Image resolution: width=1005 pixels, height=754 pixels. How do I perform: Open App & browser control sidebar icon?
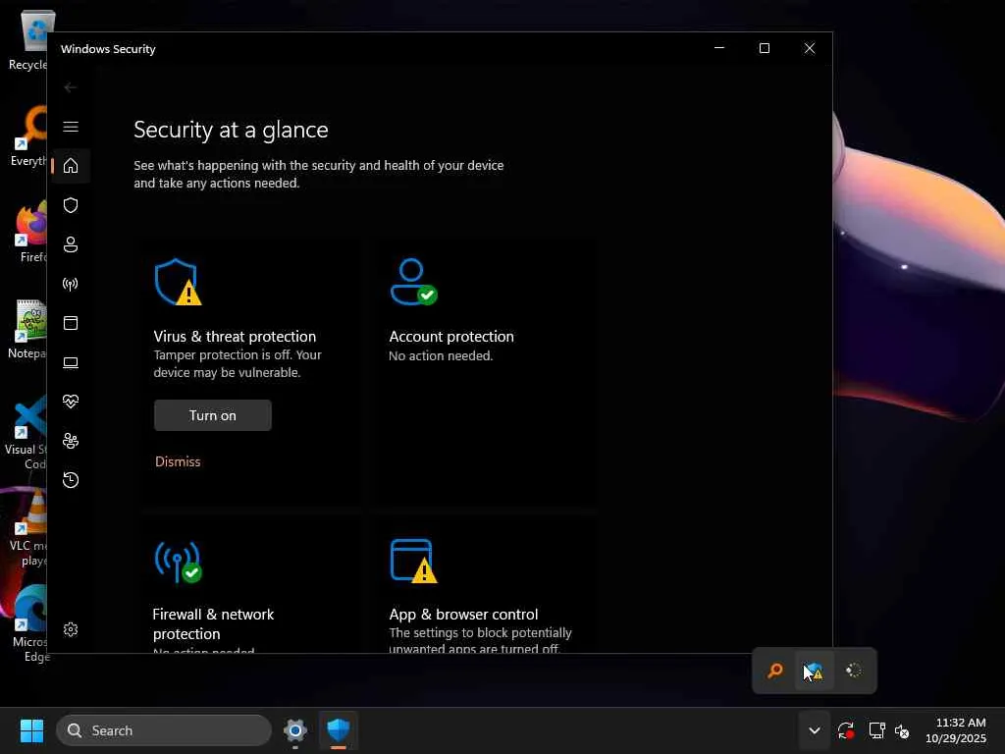pos(71,322)
